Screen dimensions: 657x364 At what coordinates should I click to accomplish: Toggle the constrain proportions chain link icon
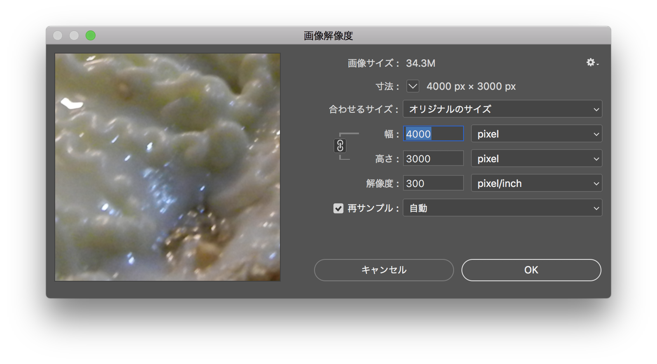tap(340, 146)
